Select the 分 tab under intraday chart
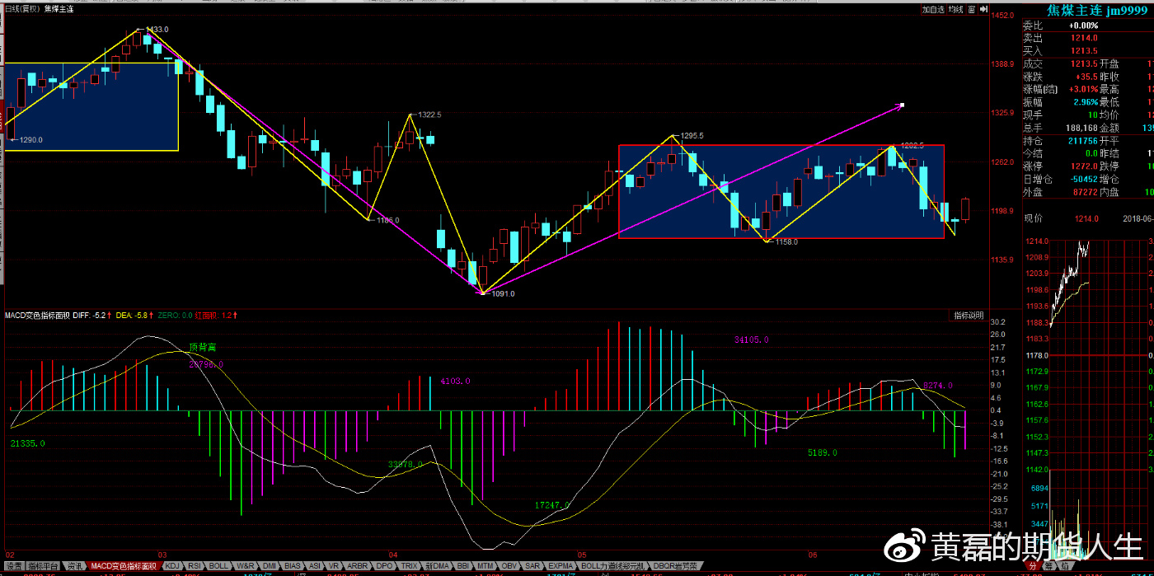The image size is (1154, 576). coord(1032,567)
